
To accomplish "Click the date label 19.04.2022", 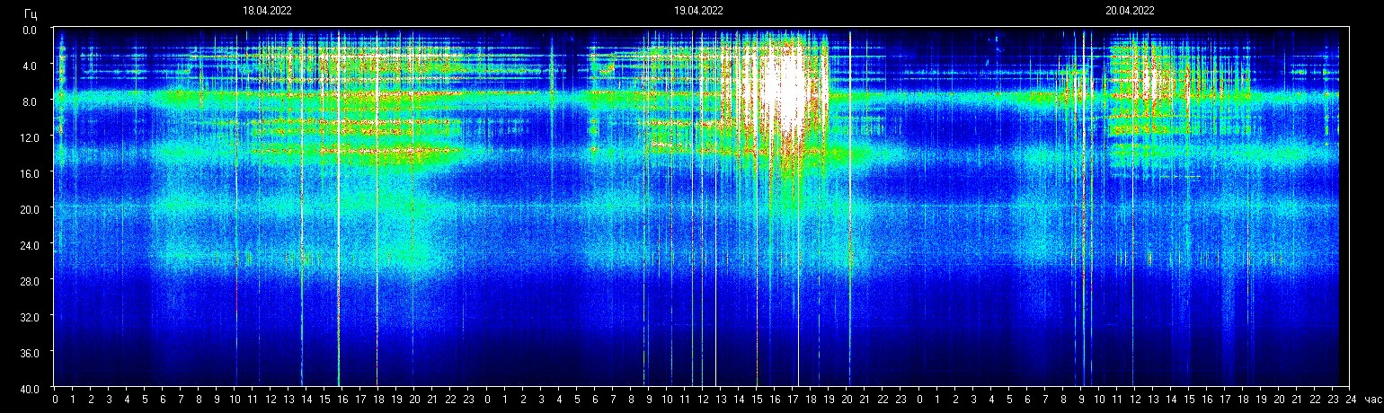I will click(x=698, y=11).
